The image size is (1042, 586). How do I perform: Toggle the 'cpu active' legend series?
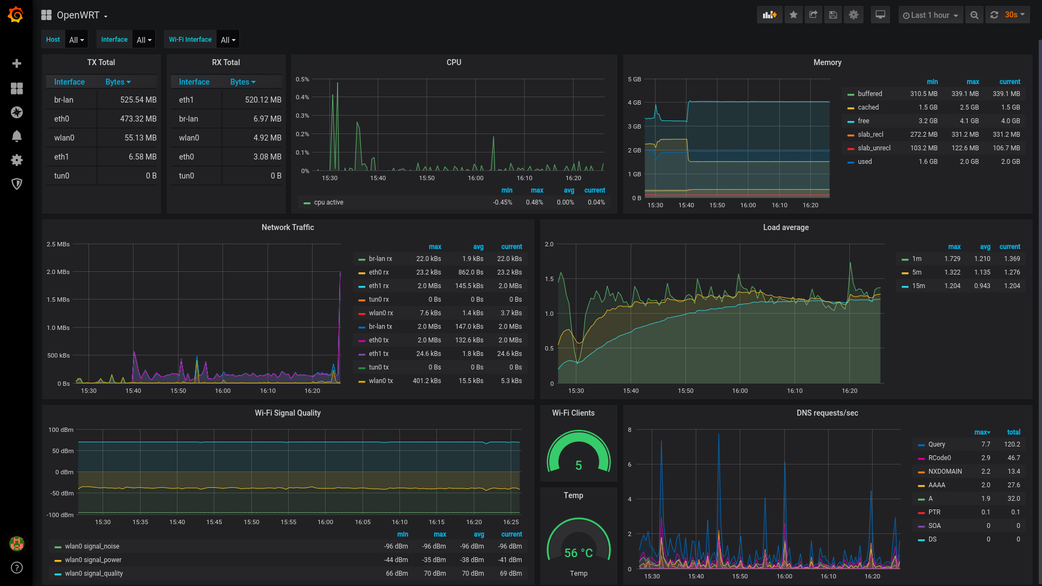pos(328,202)
